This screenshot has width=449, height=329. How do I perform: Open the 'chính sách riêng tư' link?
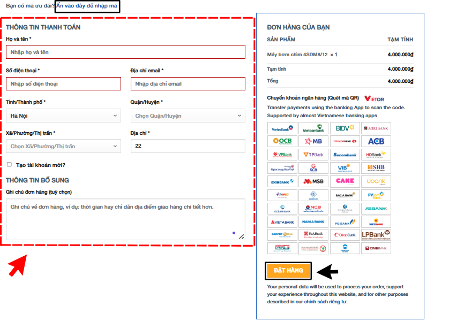325,302
